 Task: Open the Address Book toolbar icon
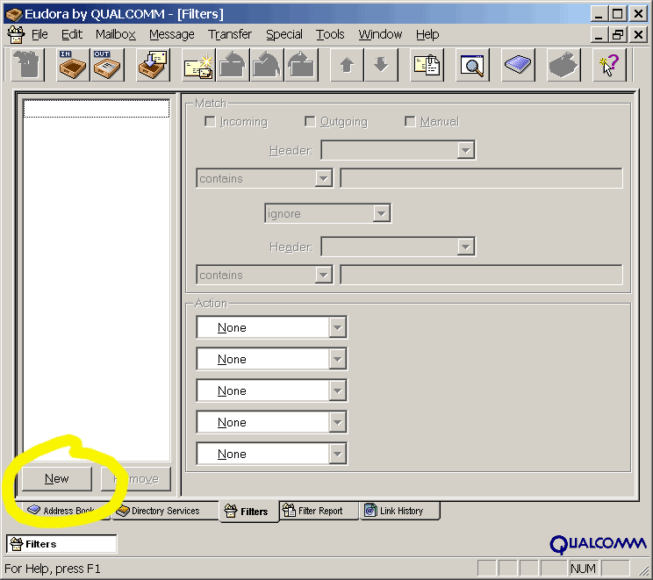pyautogui.click(x=518, y=65)
